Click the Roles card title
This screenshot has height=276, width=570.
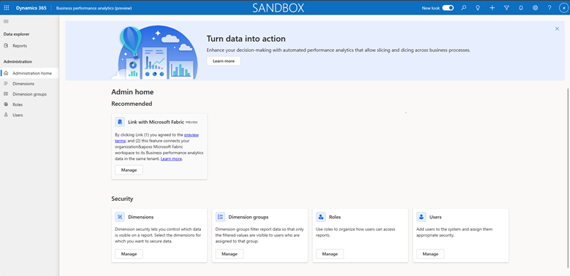[x=335, y=217]
